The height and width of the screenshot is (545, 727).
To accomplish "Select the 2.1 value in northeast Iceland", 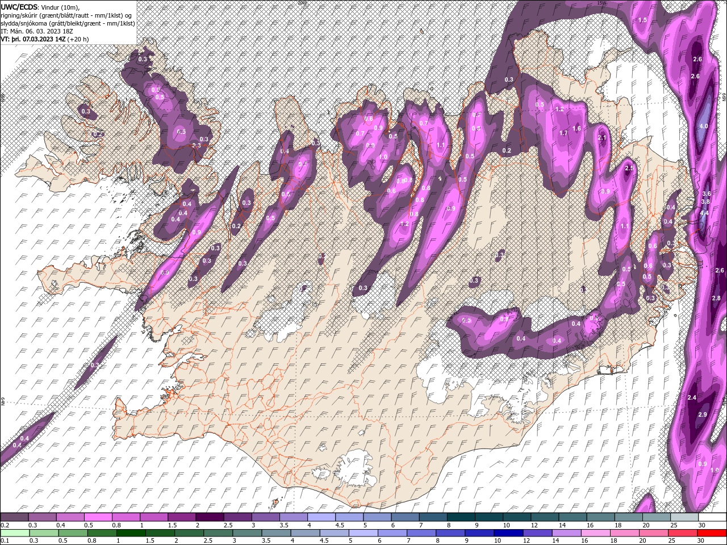I will (x=603, y=138).
